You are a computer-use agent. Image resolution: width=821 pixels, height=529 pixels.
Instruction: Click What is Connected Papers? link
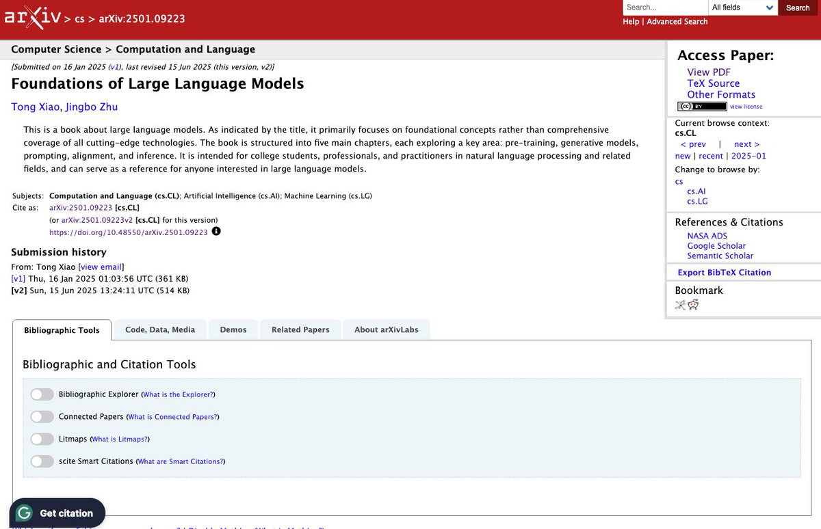click(173, 417)
